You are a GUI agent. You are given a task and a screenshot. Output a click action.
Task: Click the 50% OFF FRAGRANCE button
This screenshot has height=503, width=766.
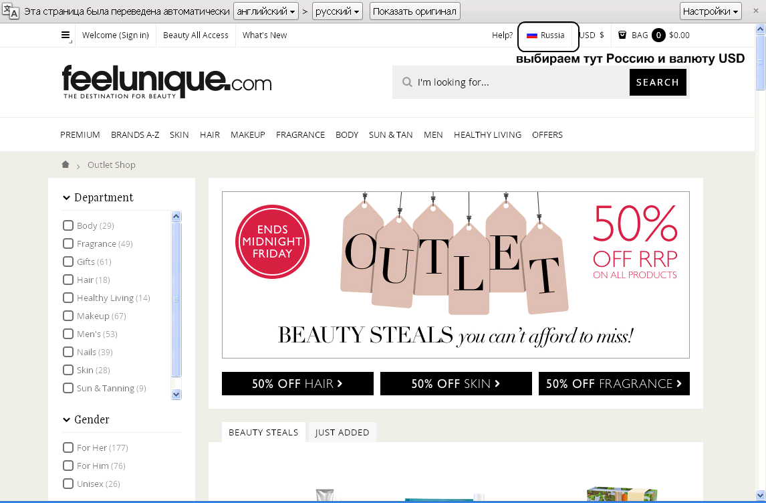pos(614,384)
